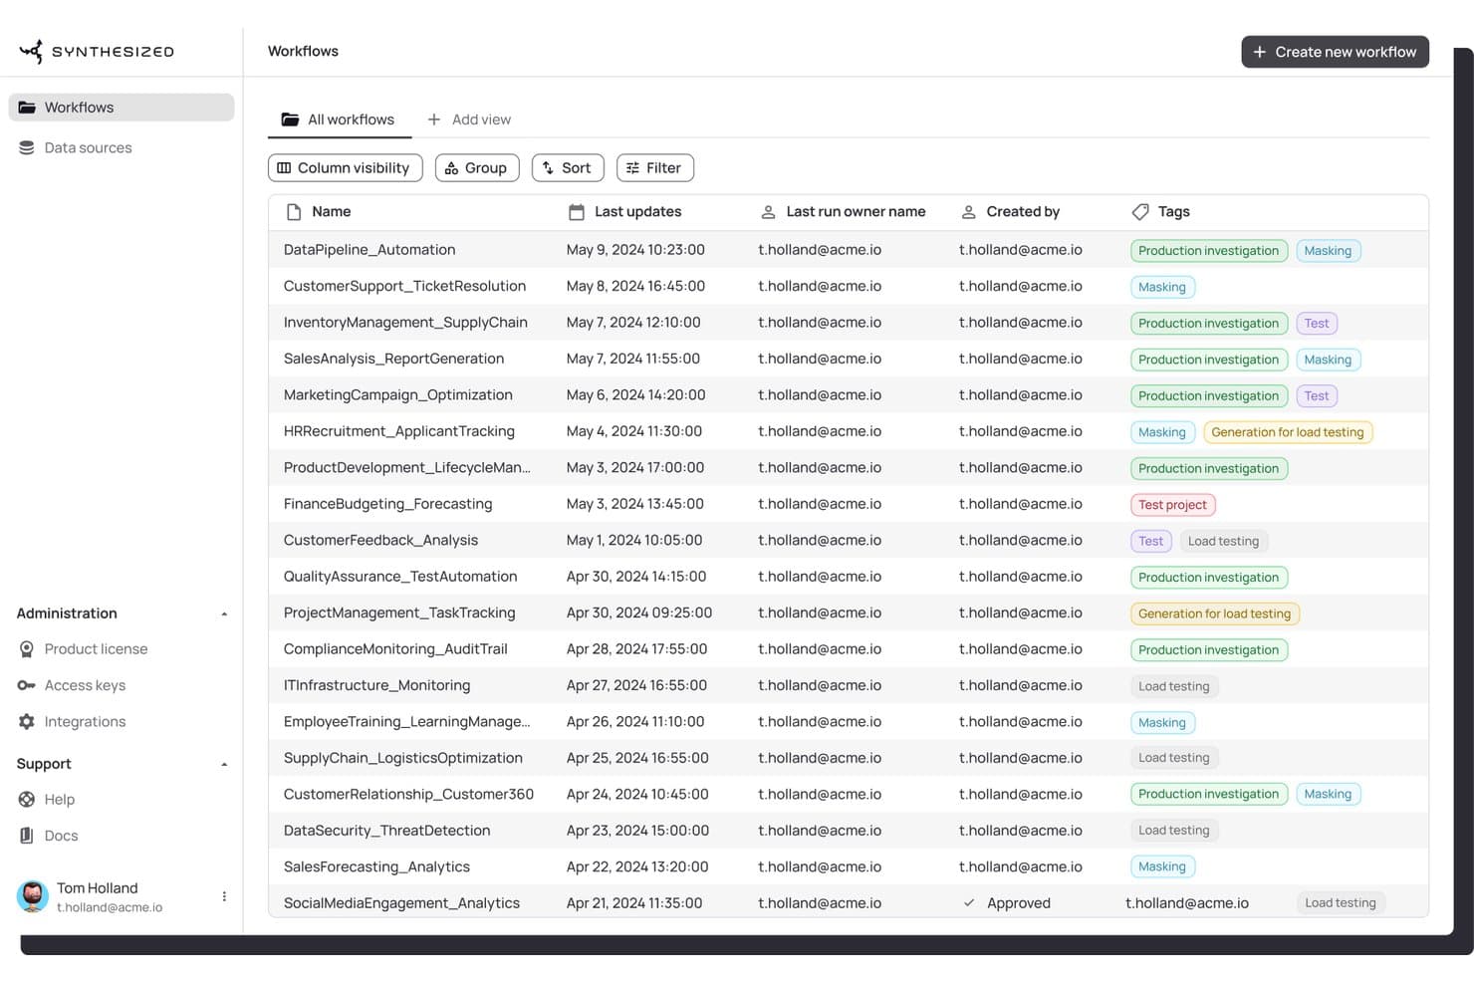
Task: Click the Synthesized logo icon
Action: (x=31, y=52)
